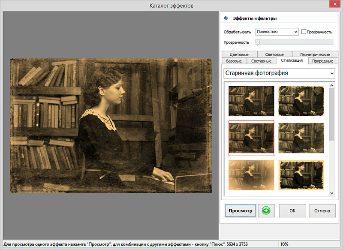Click the scroll down arrow in presets list
This screenshot has height=250, width=343.
[331, 193]
